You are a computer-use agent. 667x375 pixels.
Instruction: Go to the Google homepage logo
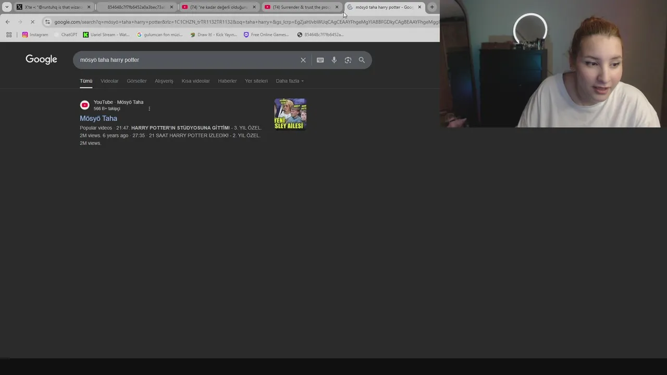pyautogui.click(x=41, y=59)
